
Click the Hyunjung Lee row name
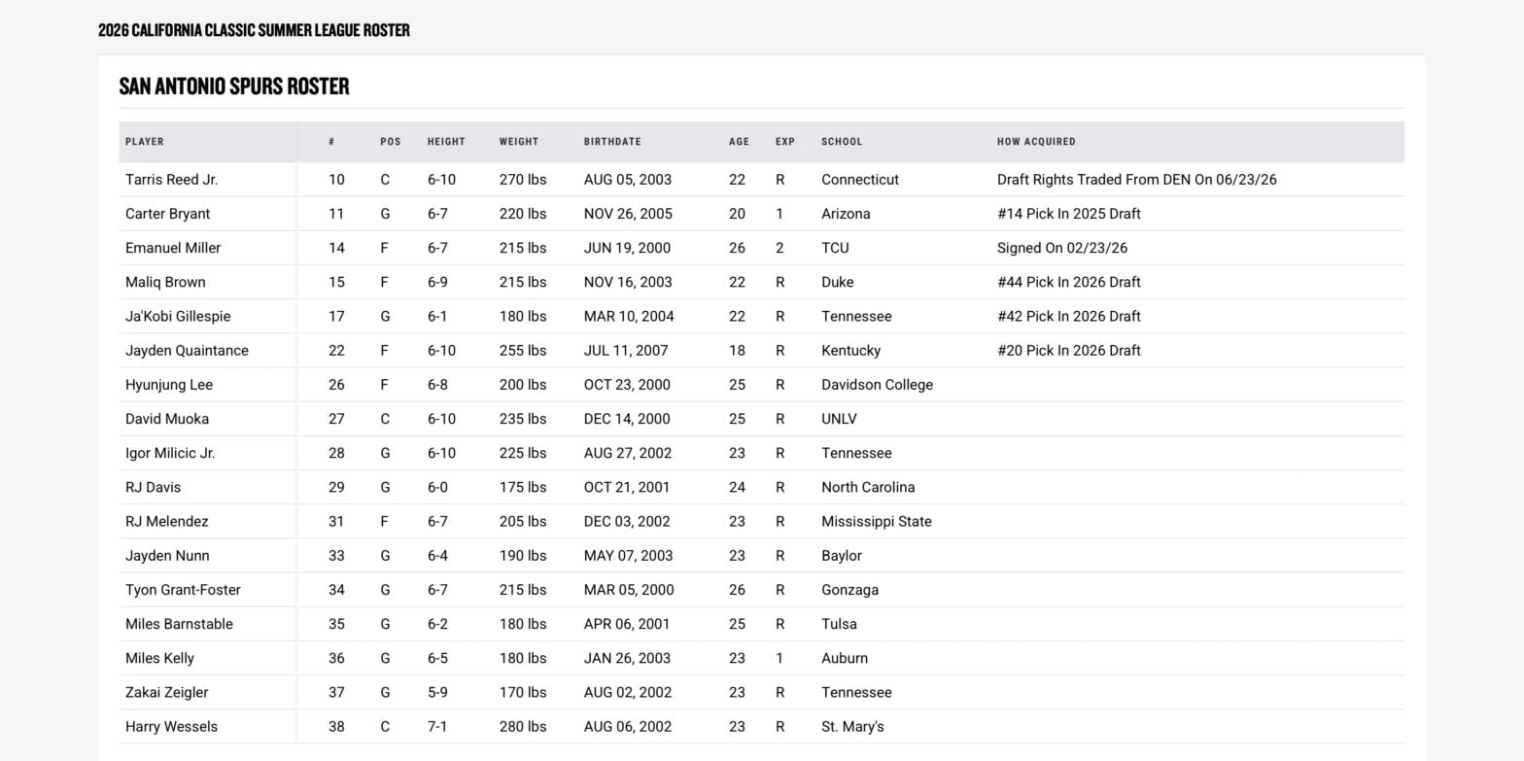click(169, 385)
